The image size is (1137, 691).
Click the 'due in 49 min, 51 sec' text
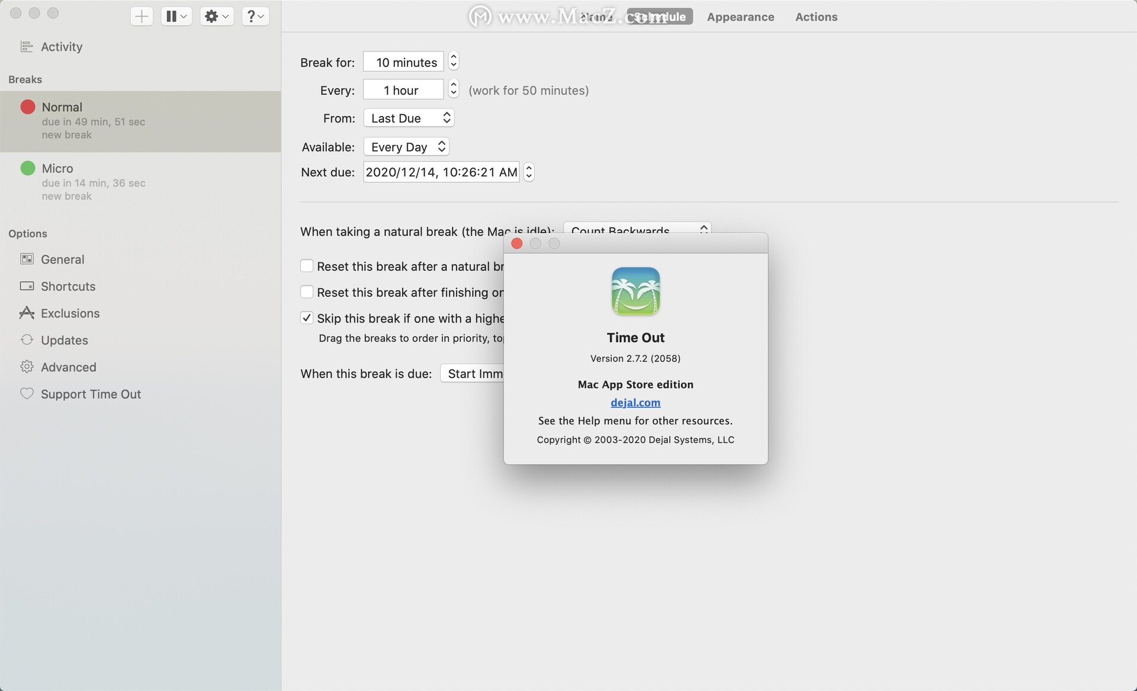[94, 121]
